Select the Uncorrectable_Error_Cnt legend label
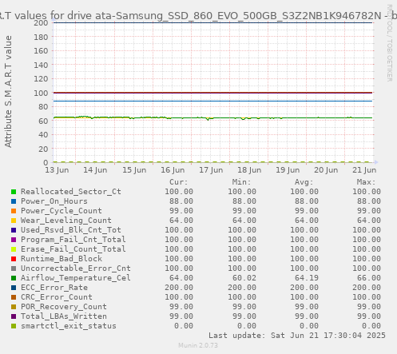Image resolution: width=397 pixels, height=354 pixels. tap(76, 268)
